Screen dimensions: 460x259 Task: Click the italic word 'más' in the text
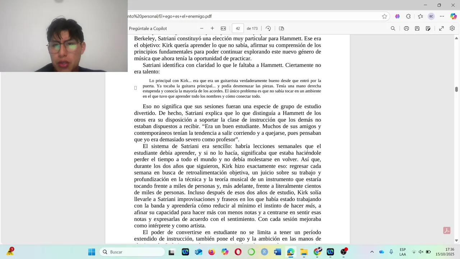(310, 206)
